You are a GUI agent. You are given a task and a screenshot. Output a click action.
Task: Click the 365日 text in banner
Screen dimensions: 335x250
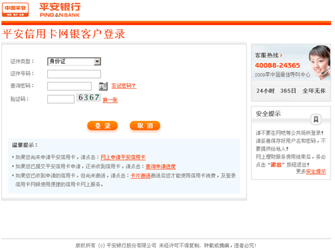pyautogui.click(x=288, y=91)
